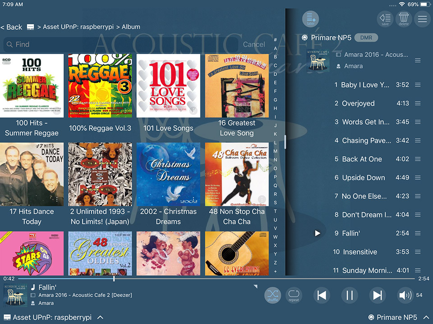Pause playback
The width and height of the screenshot is (433, 324).
point(350,295)
